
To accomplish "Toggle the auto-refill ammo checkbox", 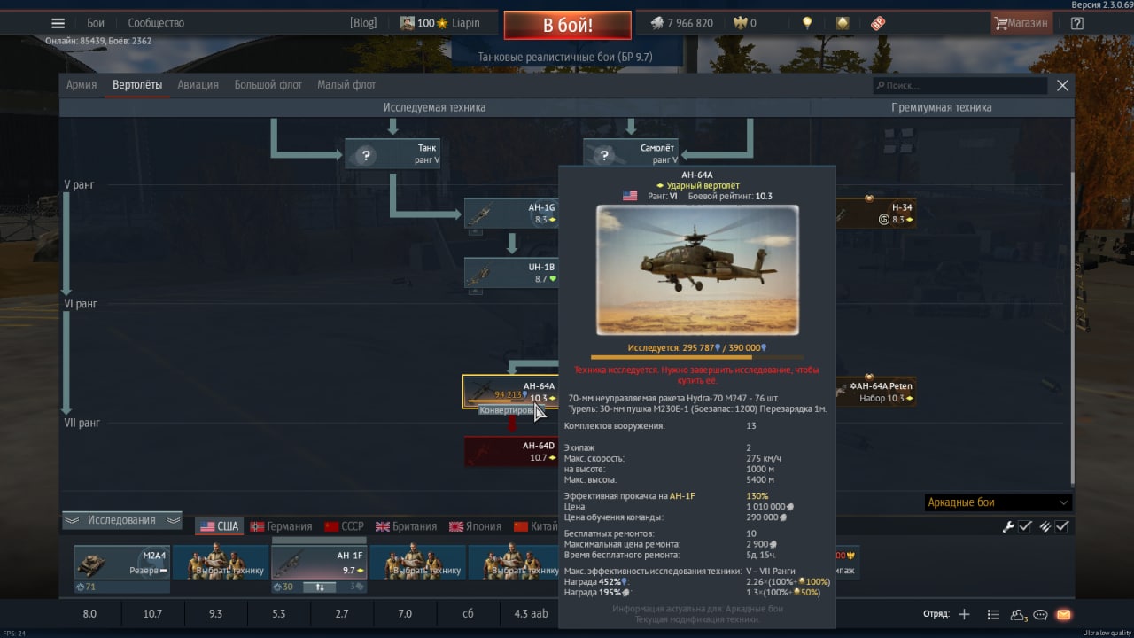I will click(x=1062, y=526).
